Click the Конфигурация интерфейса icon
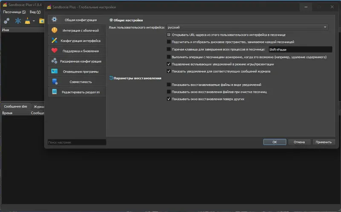This screenshot has height=212, width=341. (55, 40)
